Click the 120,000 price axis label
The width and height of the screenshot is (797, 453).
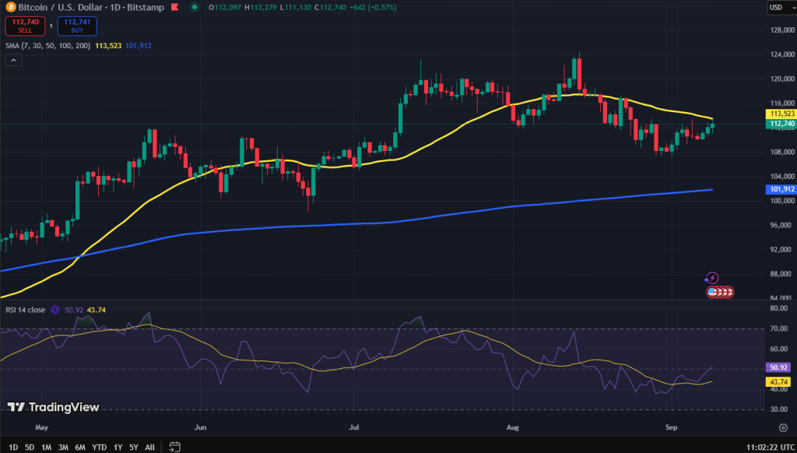point(781,79)
